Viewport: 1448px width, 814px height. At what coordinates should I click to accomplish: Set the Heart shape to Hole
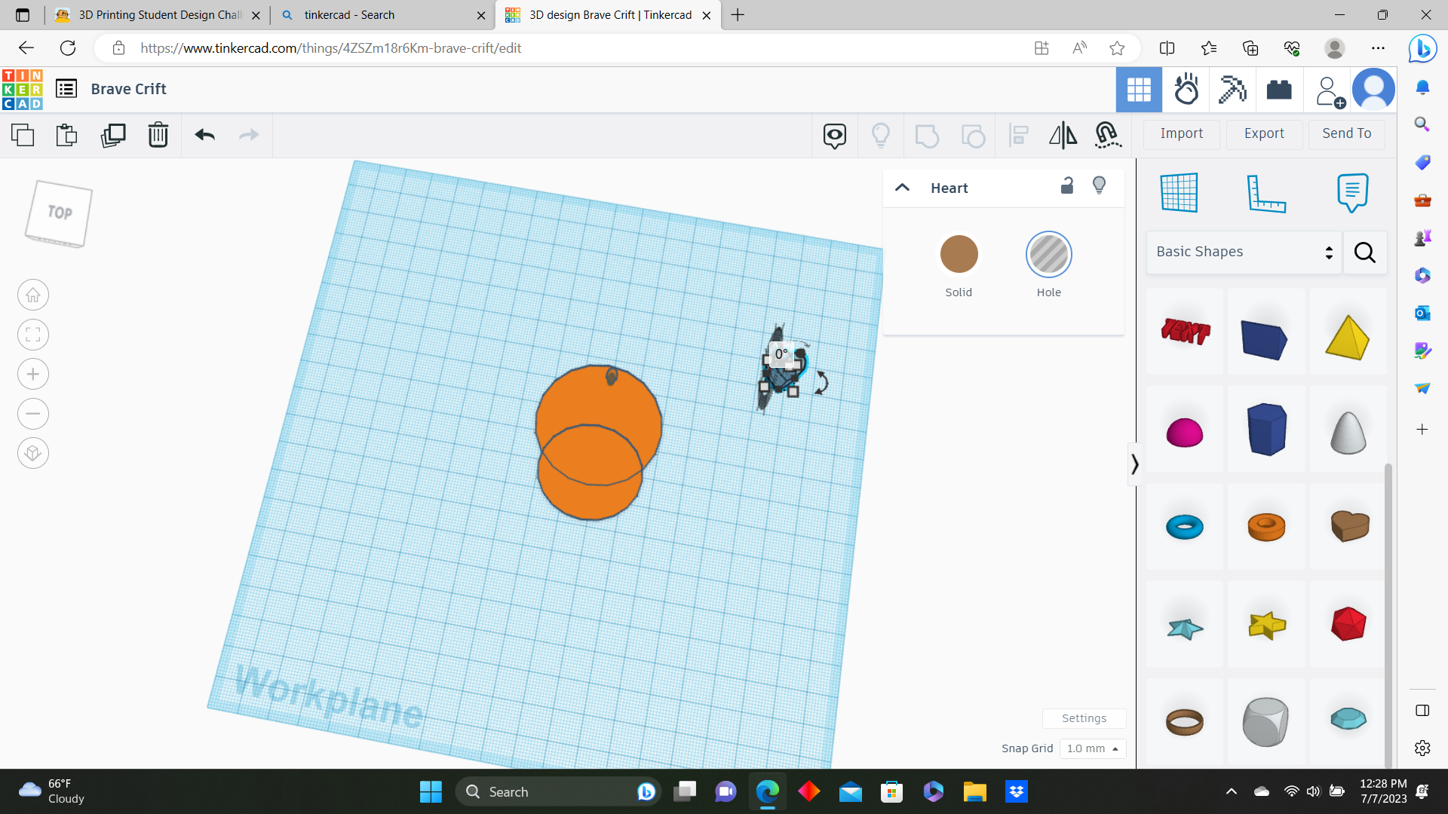coord(1048,254)
